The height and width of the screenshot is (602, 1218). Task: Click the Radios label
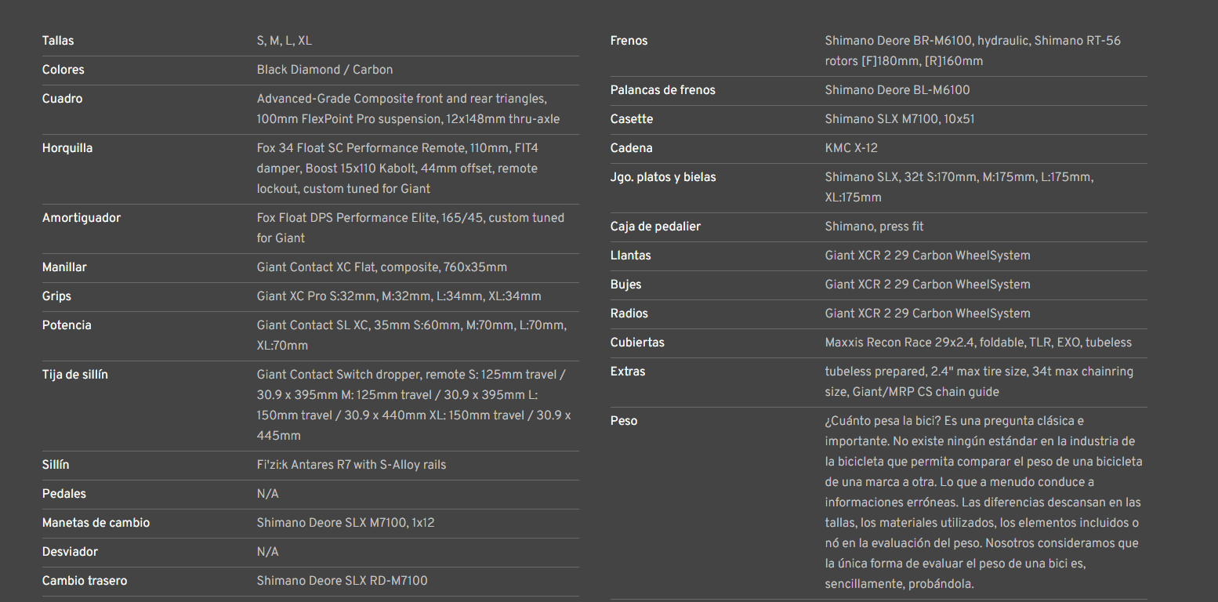[x=629, y=314]
